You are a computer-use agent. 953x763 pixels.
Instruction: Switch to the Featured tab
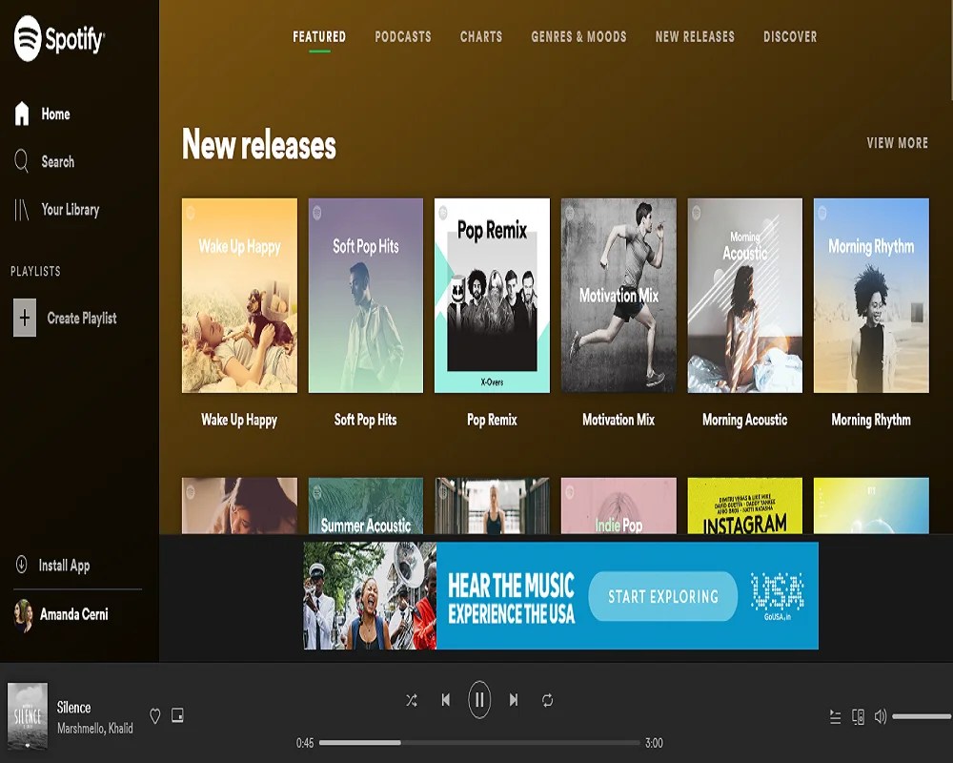(319, 36)
